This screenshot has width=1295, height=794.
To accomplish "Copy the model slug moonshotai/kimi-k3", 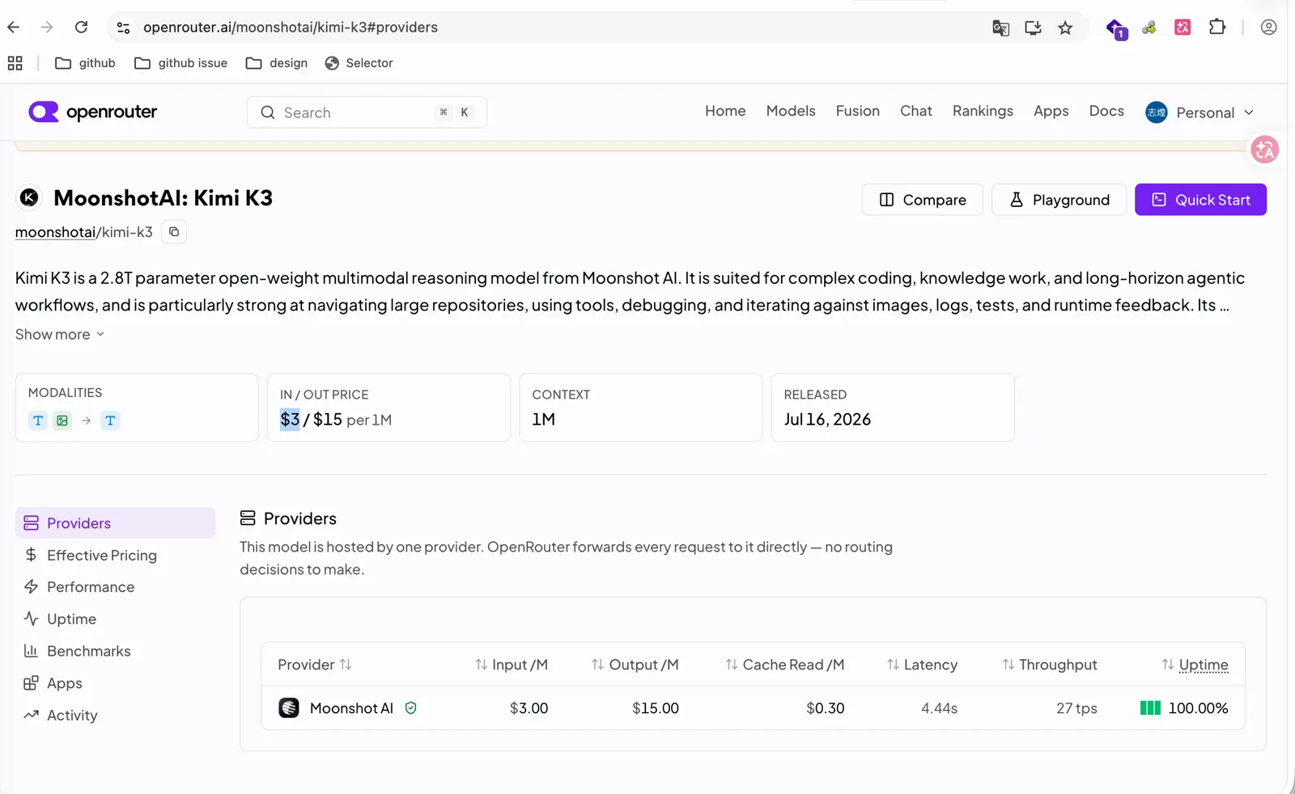I will click(x=174, y=232).
